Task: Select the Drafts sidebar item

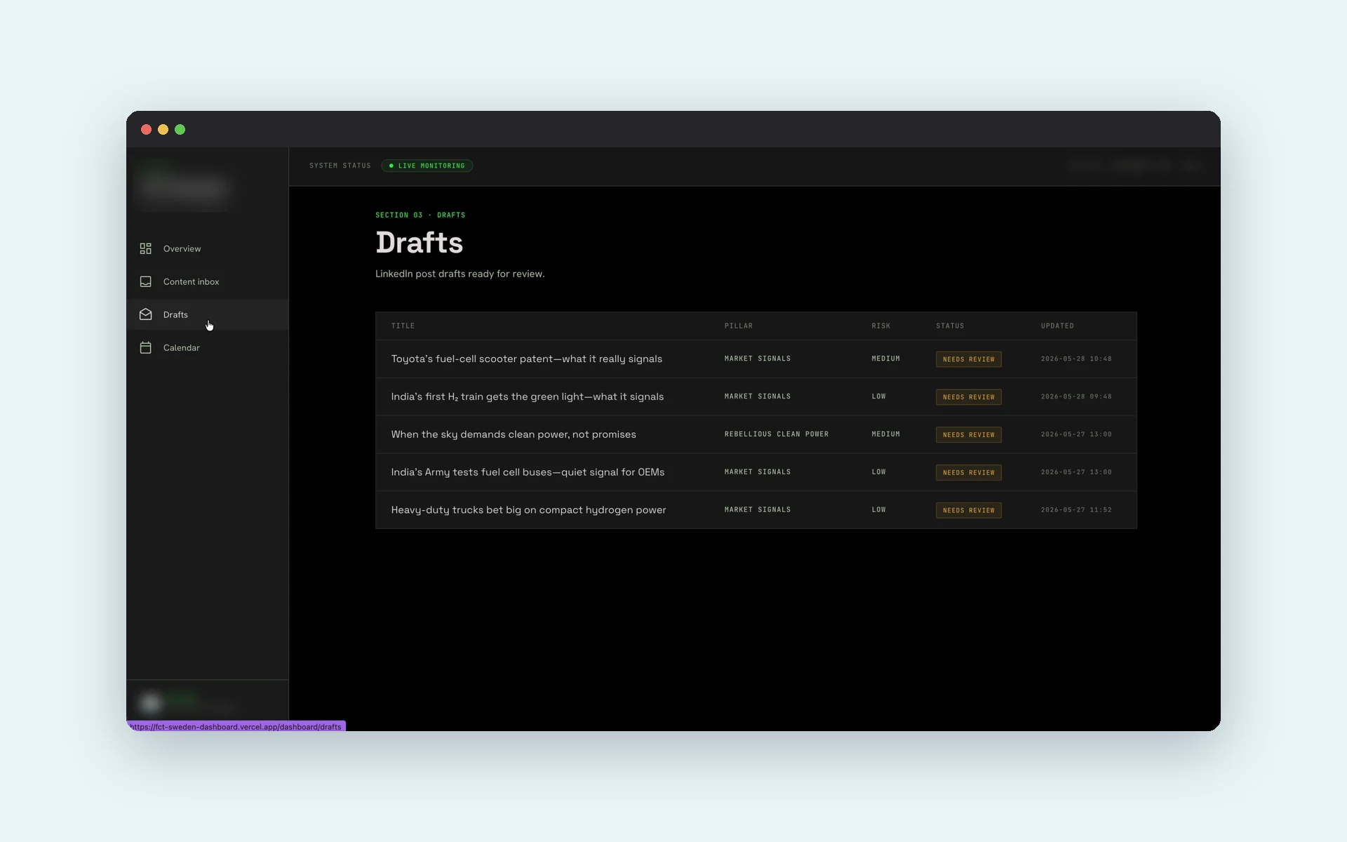Action: 208,314
